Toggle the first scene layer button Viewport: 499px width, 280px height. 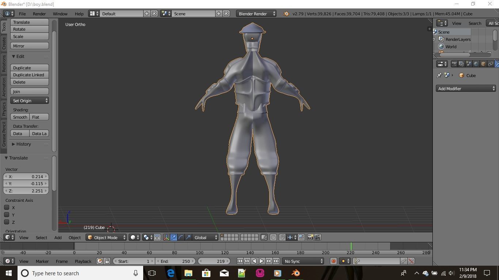coord(222,236)
